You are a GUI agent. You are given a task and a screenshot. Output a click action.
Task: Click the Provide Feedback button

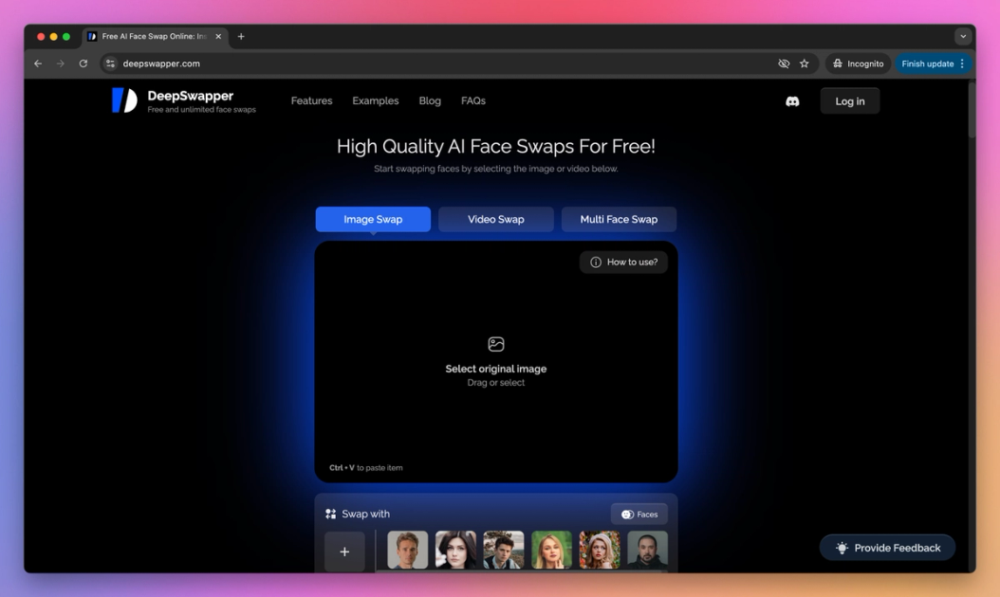[887, 548]
